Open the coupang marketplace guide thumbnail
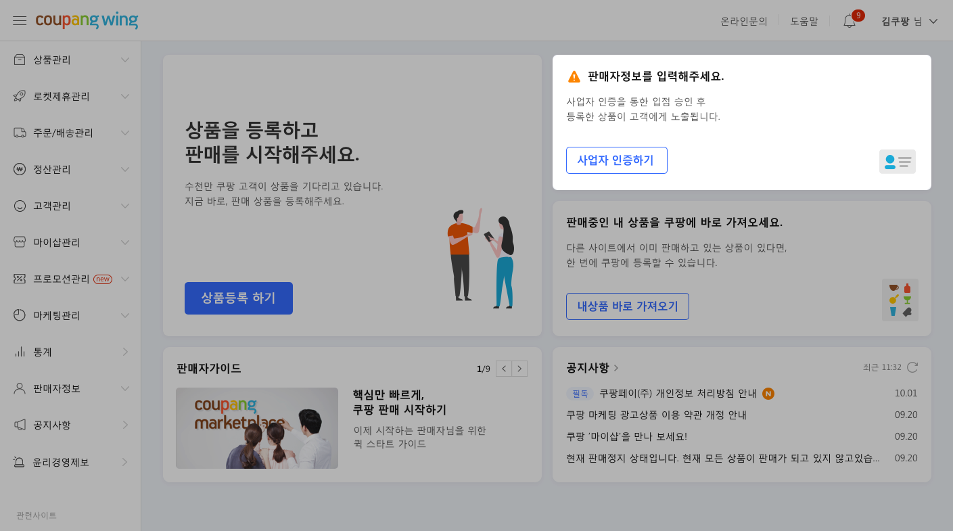The height and width of the screenshot is (531, 953). (x=257, y=428)
